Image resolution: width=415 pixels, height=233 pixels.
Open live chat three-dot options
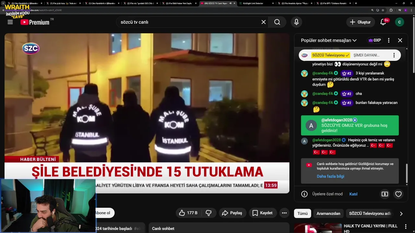point(389,40)
